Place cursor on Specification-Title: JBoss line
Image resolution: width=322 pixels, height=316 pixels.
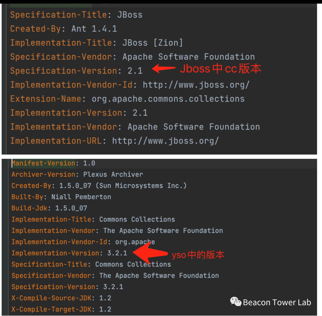tap(76, 15)
